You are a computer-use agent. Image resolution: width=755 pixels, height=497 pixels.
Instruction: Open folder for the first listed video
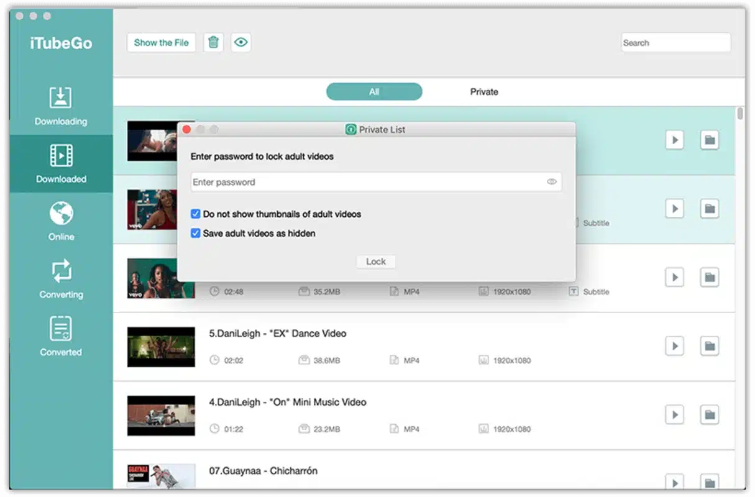pyautogui.click(x=710, y=140)
